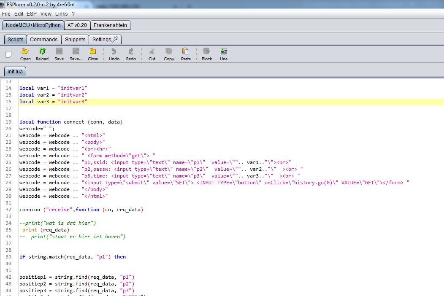This screenshot has height=296, width=444.
Task: Click the conn:on ("receive" line
Action: click(81, 210)
